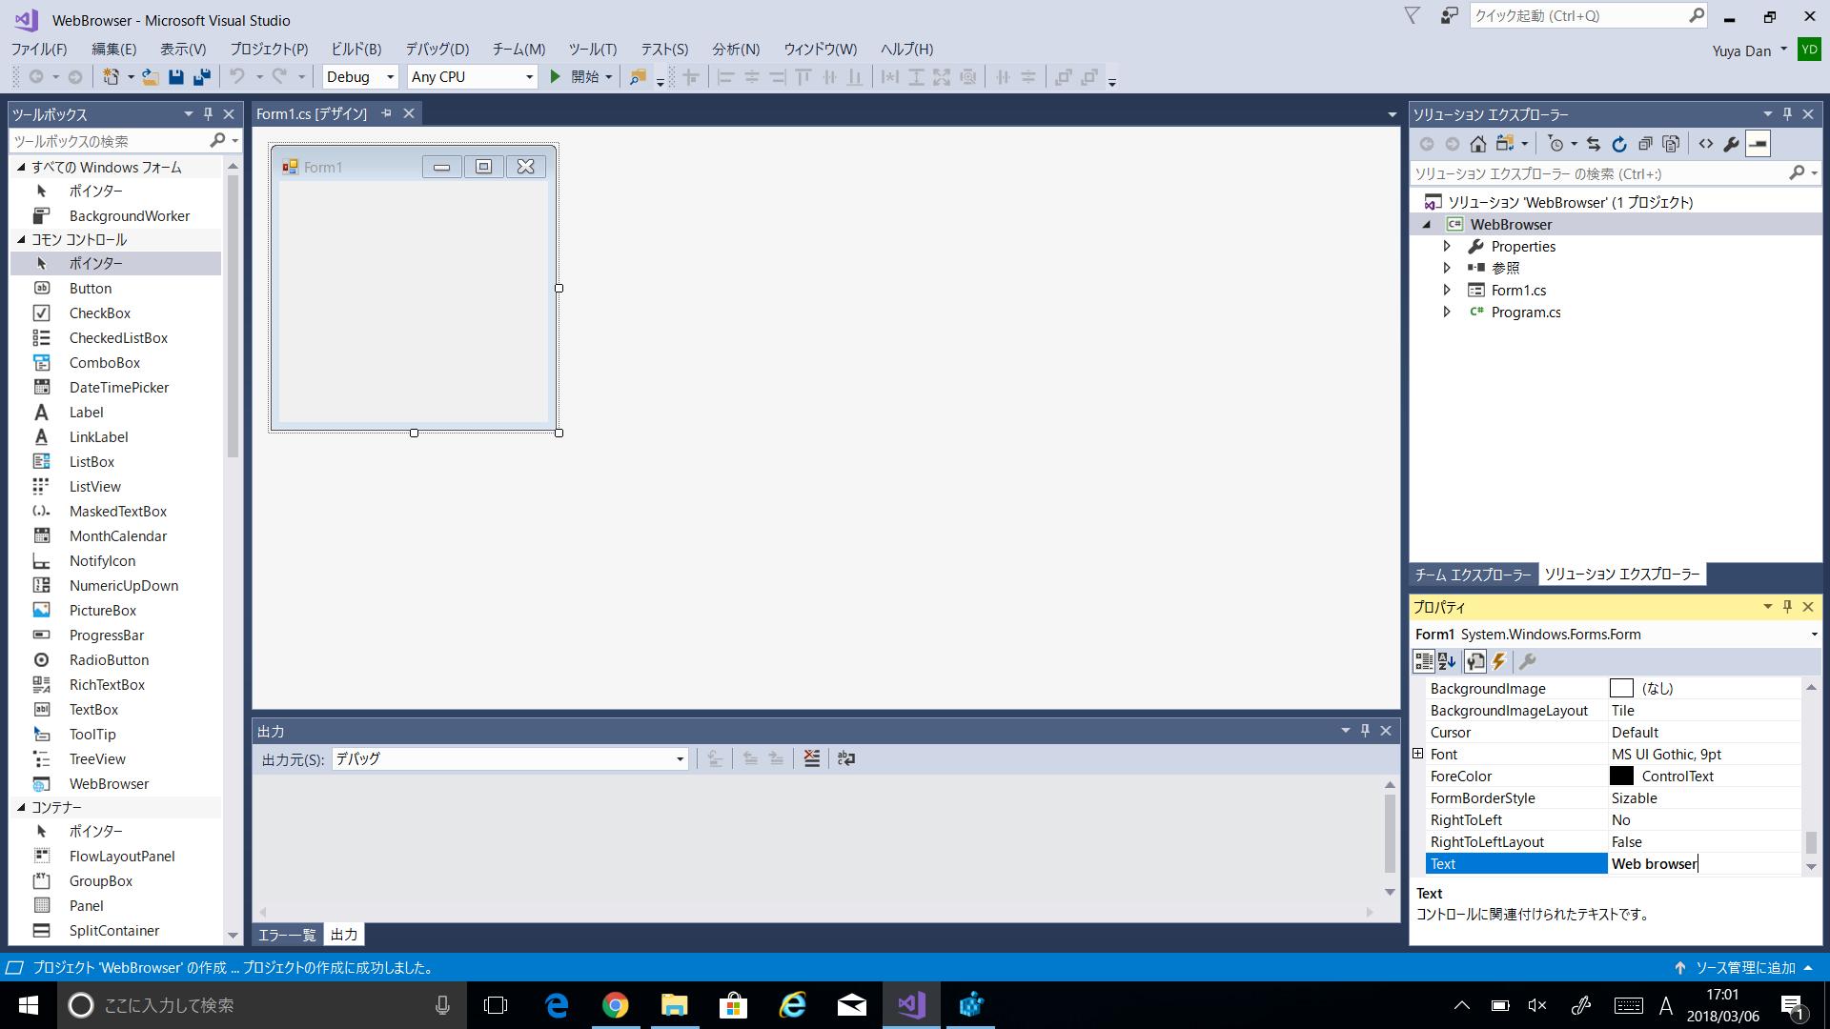Switch to the Team Explorer tab

(x=1472, y=575)
